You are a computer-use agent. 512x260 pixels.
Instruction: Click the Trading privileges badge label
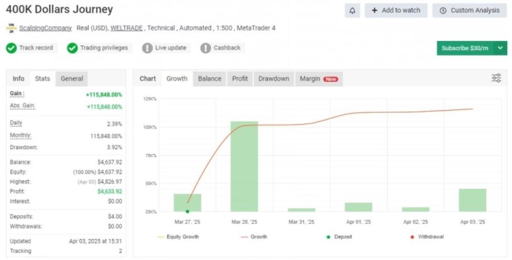coord(104,48)
